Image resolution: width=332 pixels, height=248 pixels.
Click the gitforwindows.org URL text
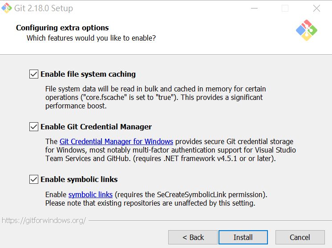coord(44,220)
